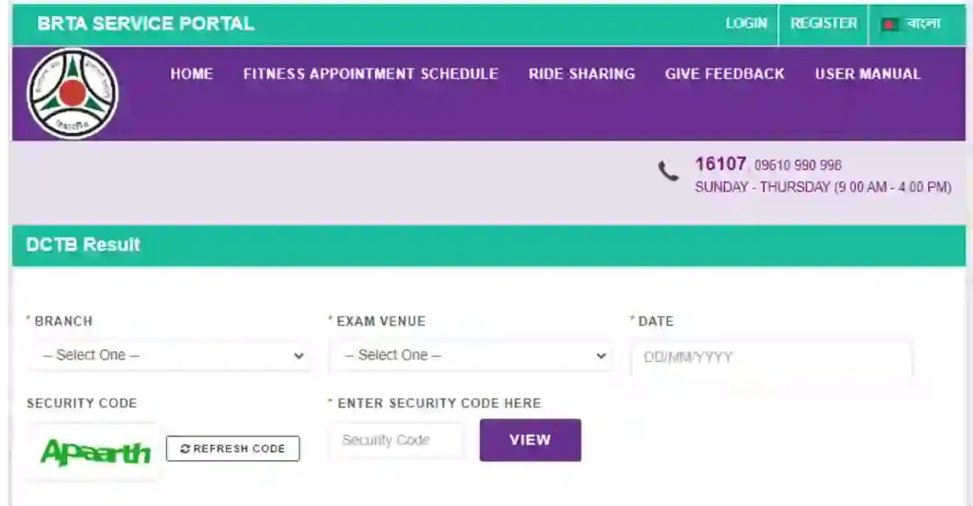The height and width of the screenshot is (506, 973).
Task: Click the Branch dropdown chevron arrow
Action: [298, 356]
